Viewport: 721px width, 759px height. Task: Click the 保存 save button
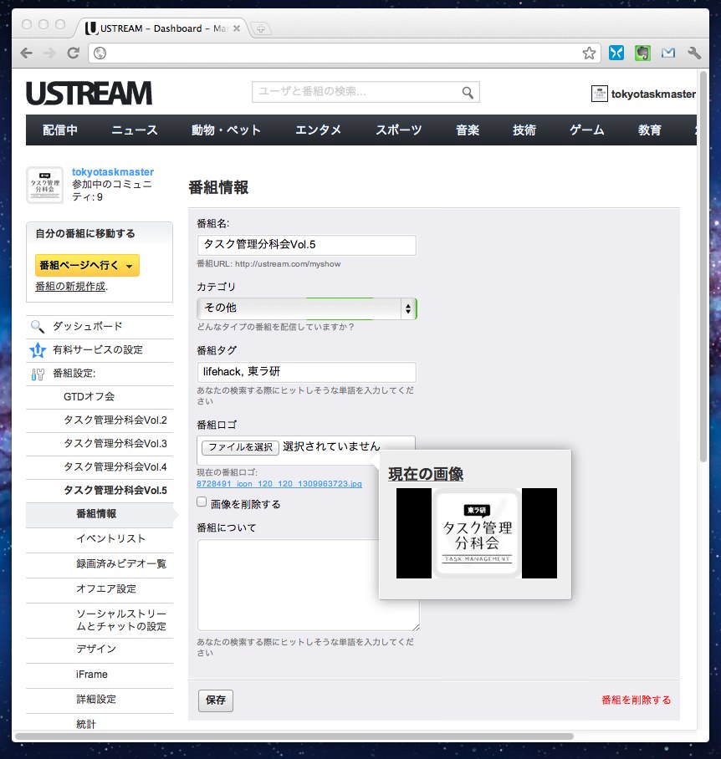pos(216,700)
